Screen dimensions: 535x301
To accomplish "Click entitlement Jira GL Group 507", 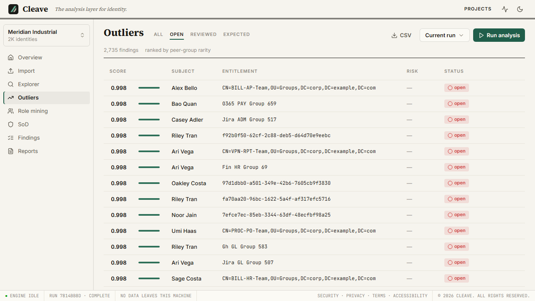I will (x=248, y=263).
